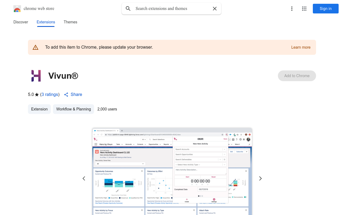This screenshot has width=344, height=215.
Task: Switch to the Discover tab
Action: [x=21, y=22]
